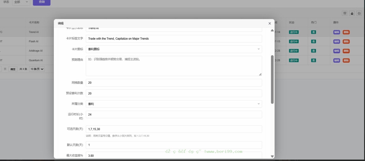Screen dimensions: 365x161
Task: Click 进行中 status in Flash AI row
Action: point(294,41)
